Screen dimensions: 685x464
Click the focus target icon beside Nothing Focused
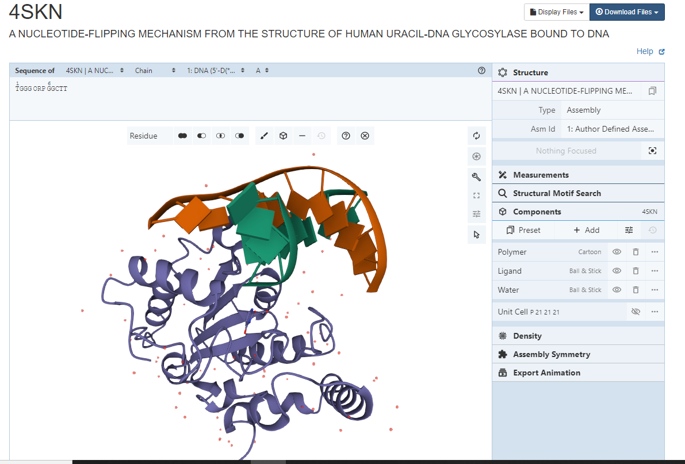tap(653, 150)
